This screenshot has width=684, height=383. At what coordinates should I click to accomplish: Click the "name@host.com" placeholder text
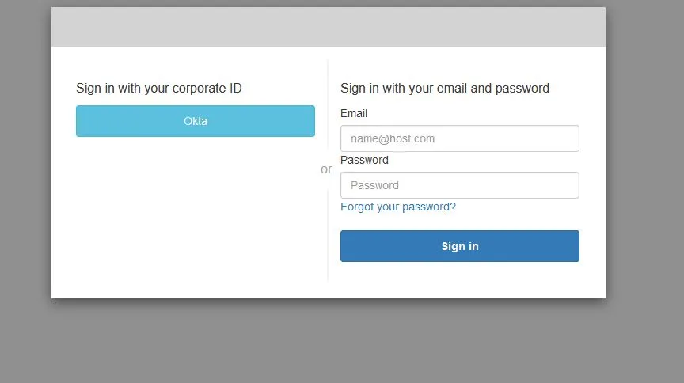click(393, 138)
